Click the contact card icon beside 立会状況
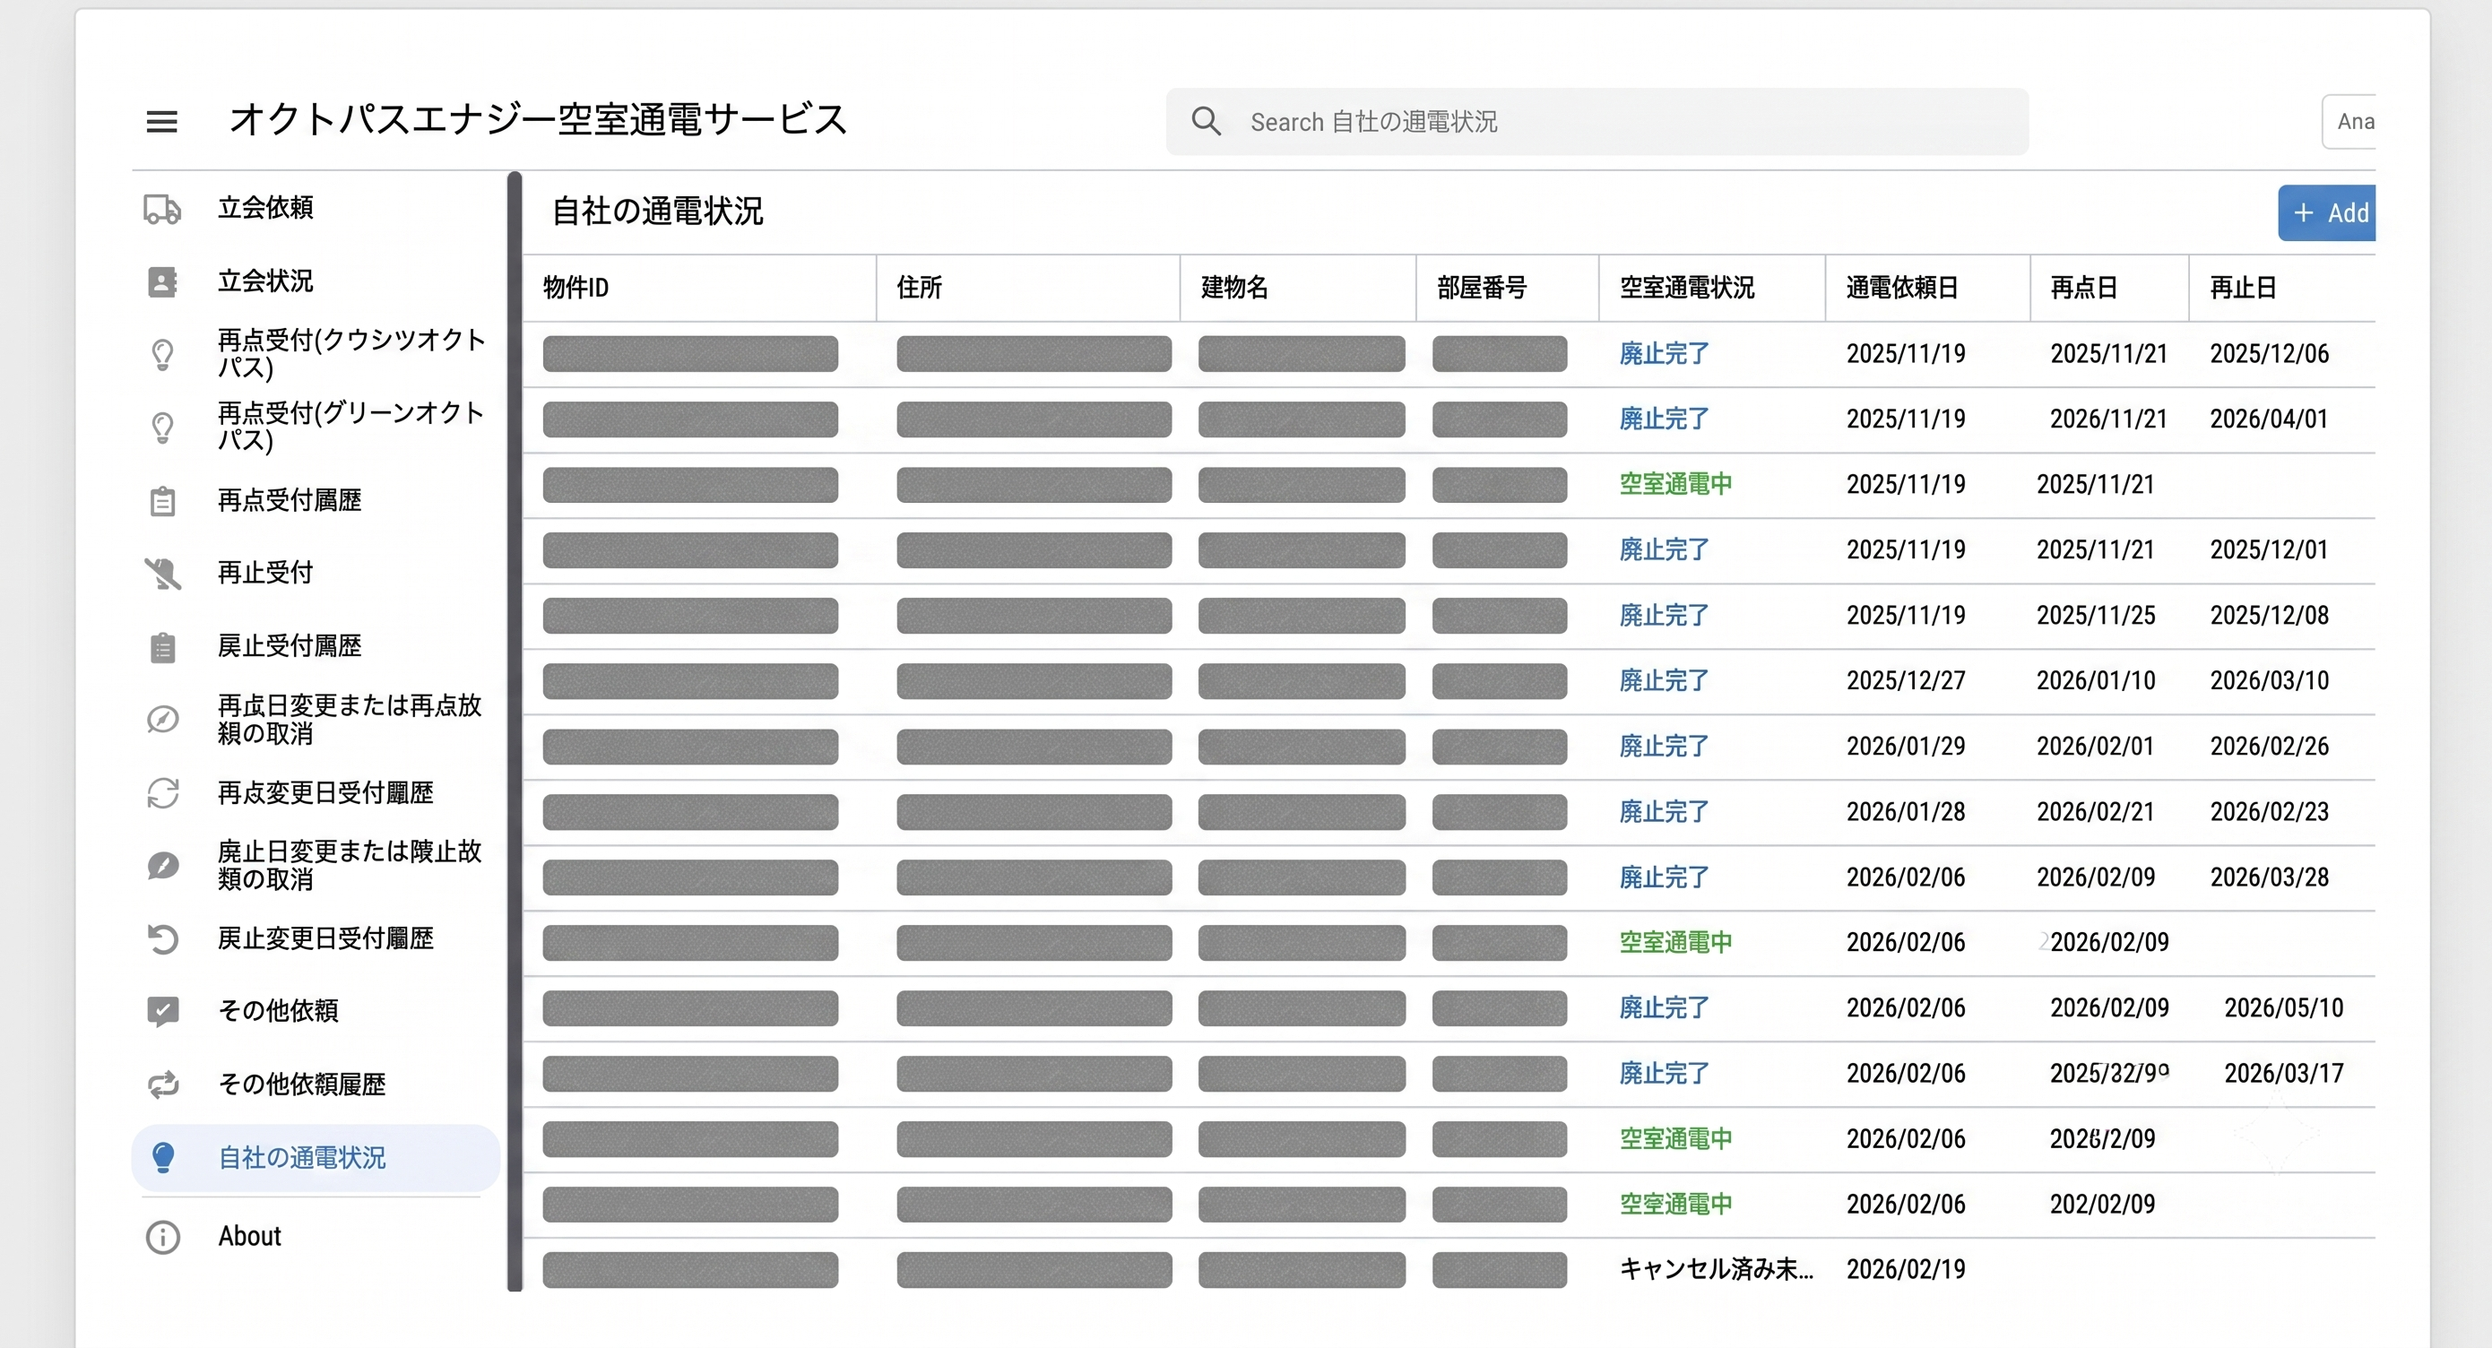Screen dimensions: 2492x1348 (x=162, y=281)
